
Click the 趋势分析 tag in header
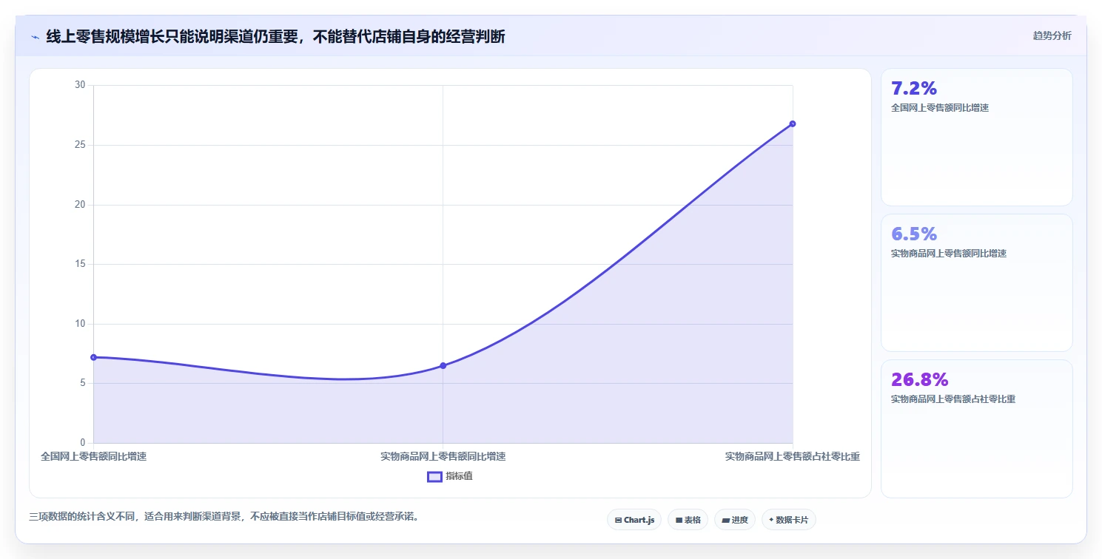(x=1052, y=35)
